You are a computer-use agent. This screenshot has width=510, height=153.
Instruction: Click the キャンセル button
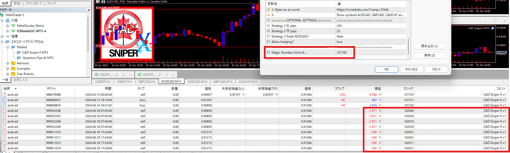point(411,69)
